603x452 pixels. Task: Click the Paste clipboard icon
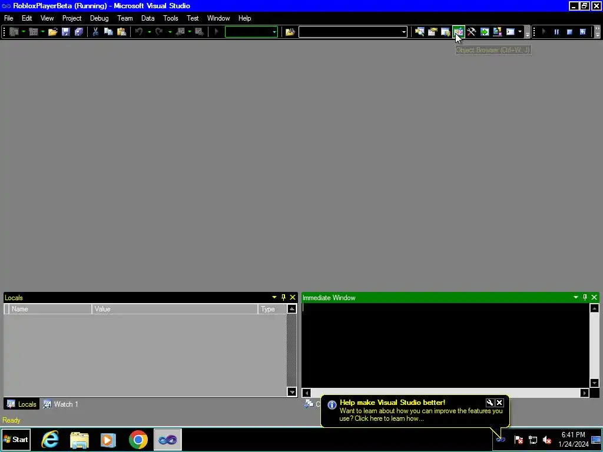pos(121,32)
